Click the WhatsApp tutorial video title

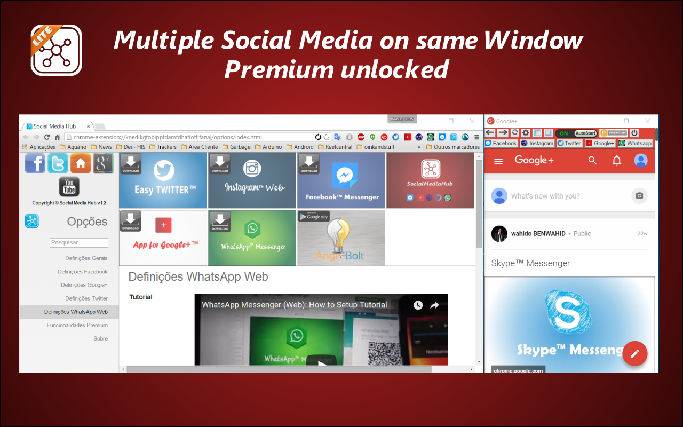point(295,305)
